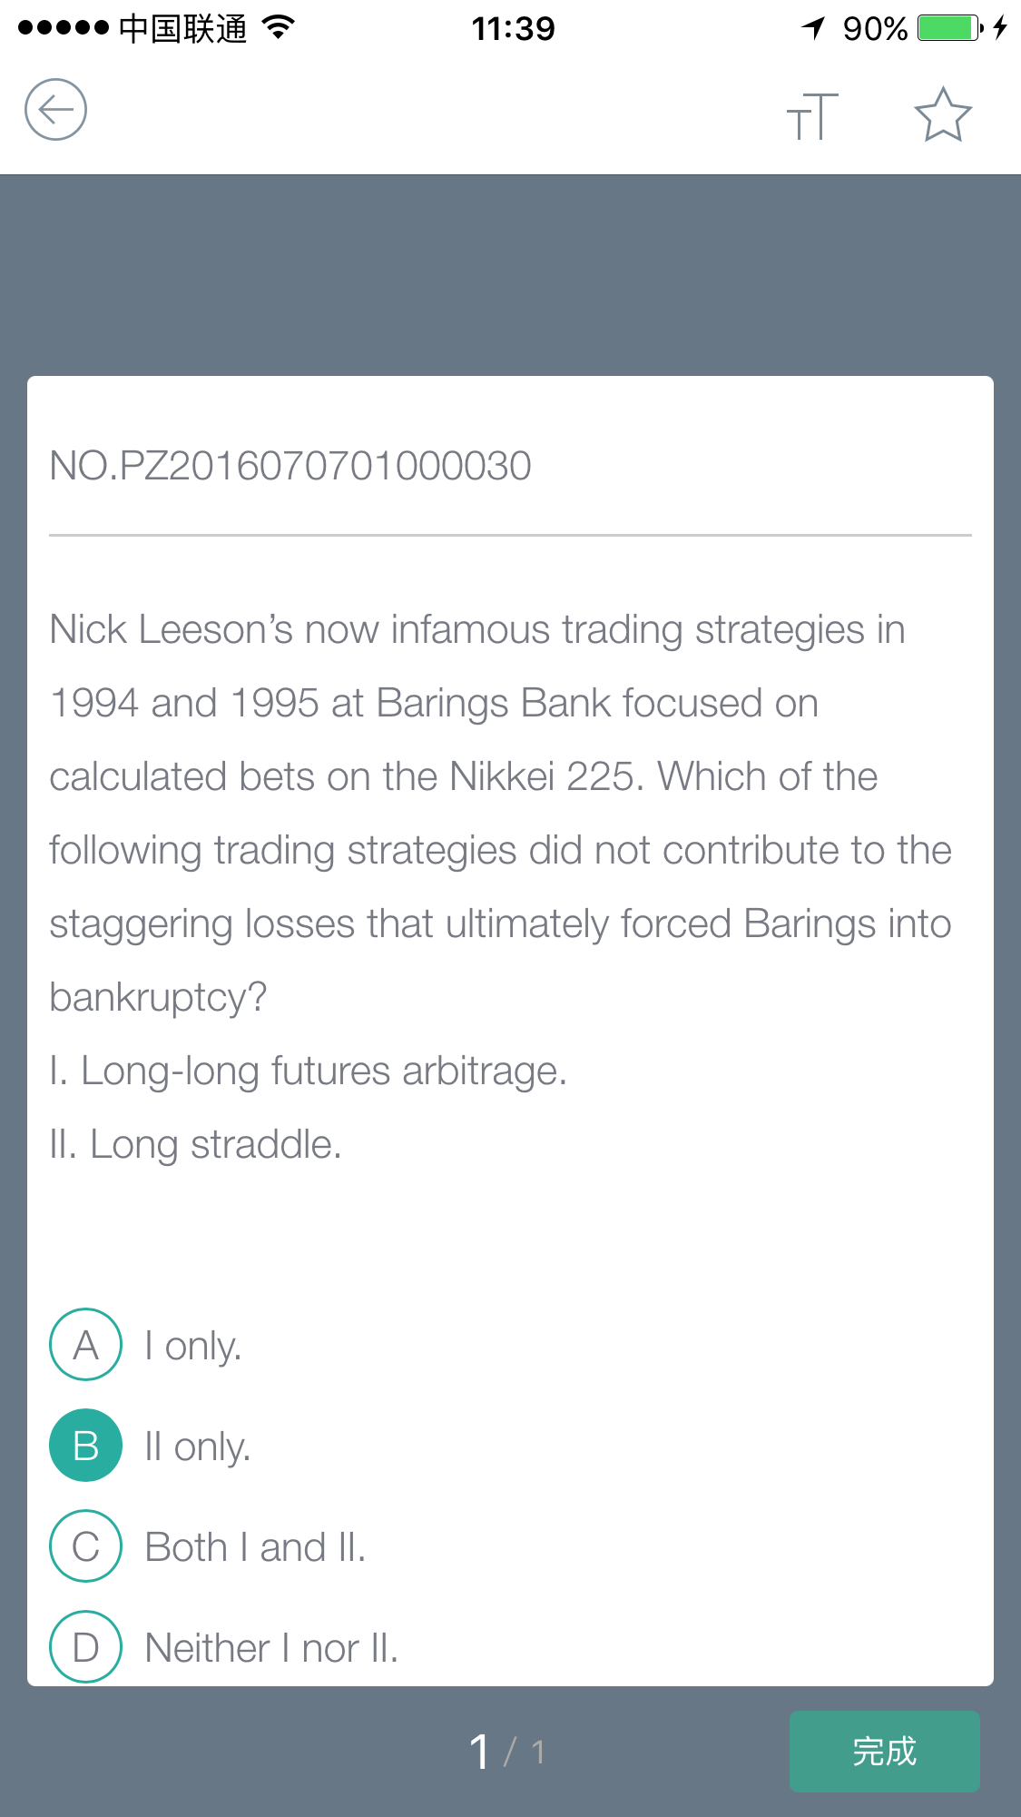Tap the 'Both I and II.' text

point(255,1546)
